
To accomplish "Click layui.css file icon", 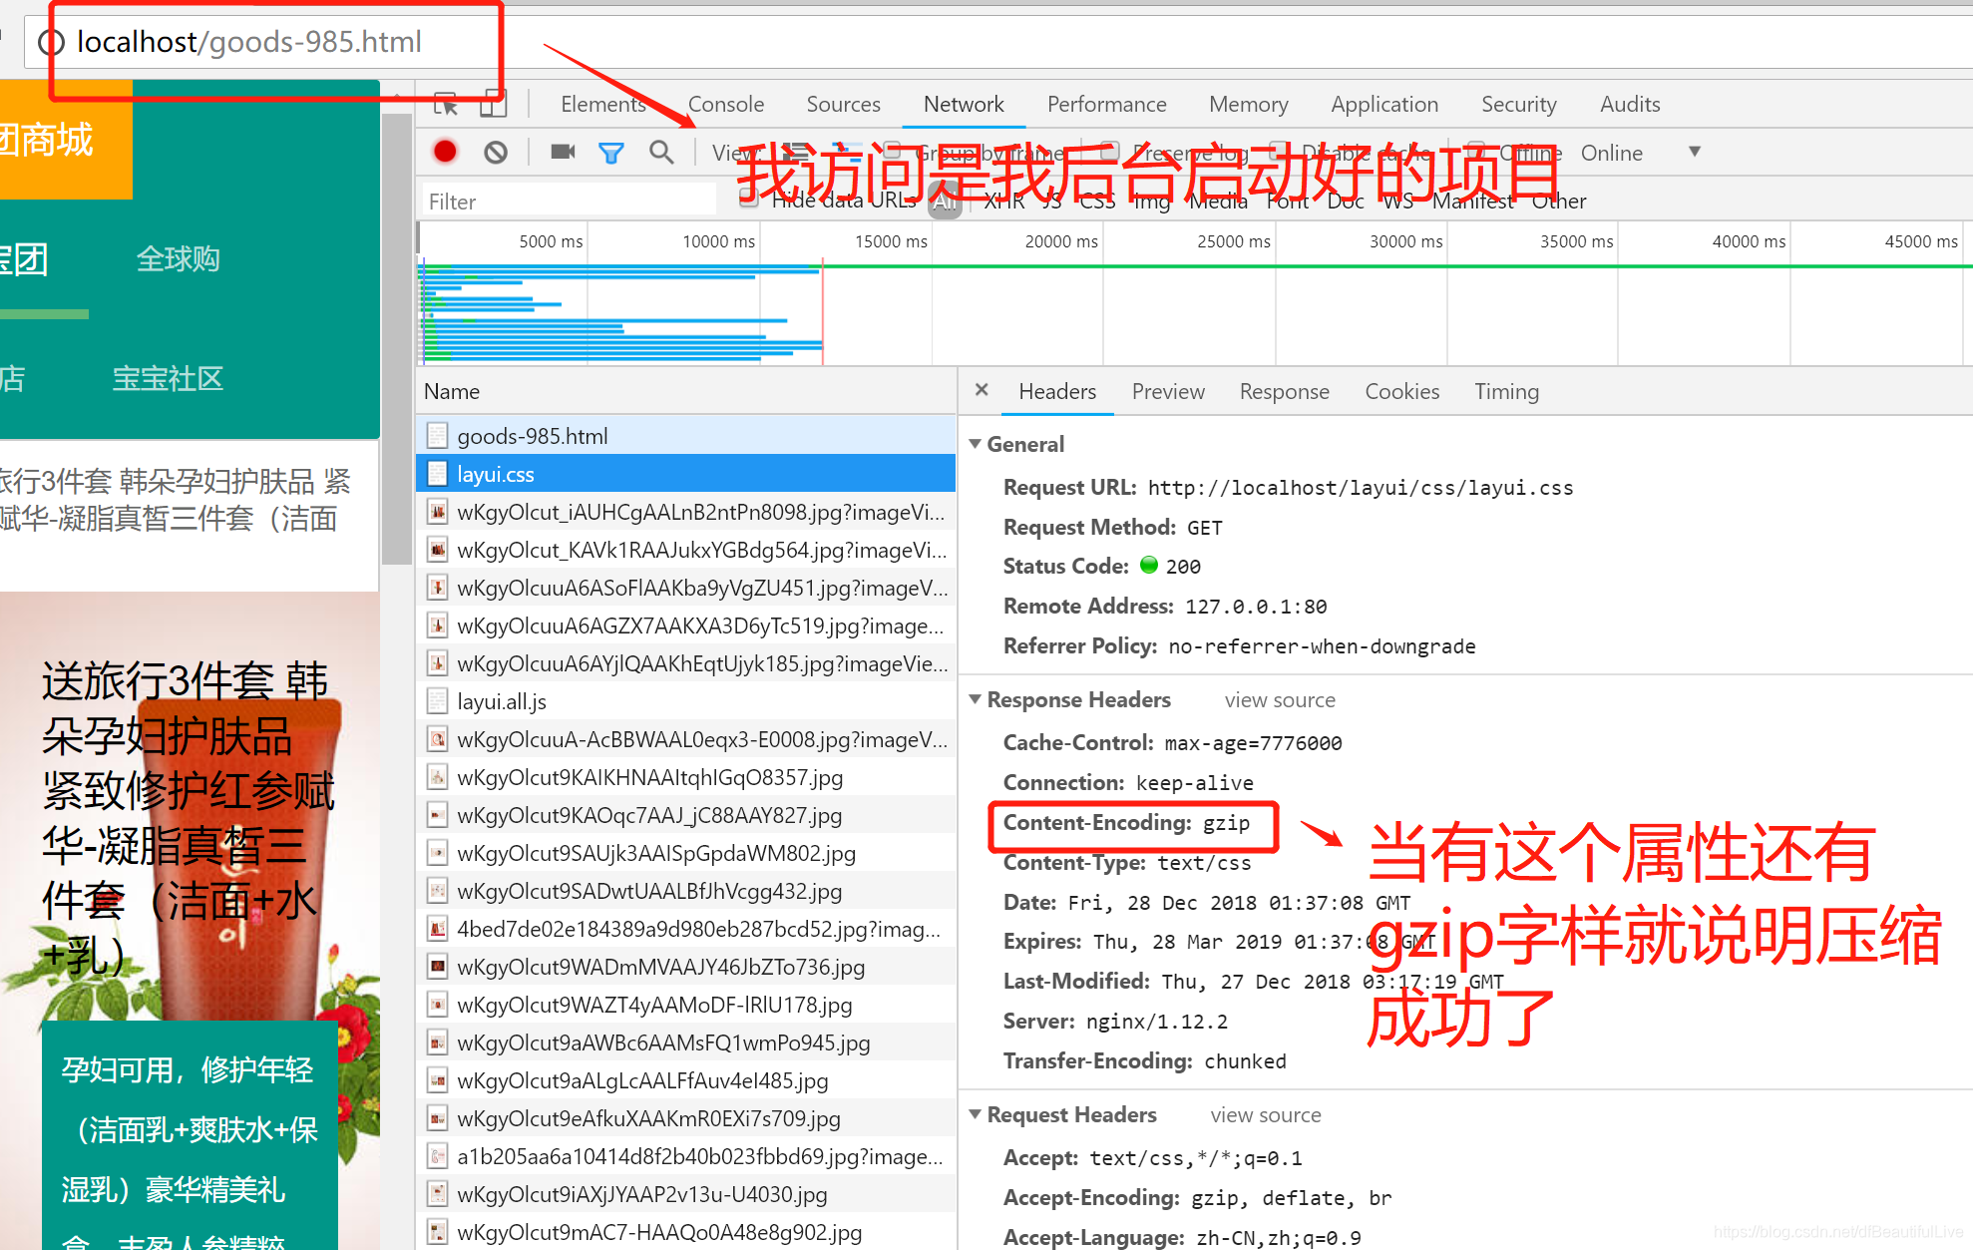I will tap(437, 474).
